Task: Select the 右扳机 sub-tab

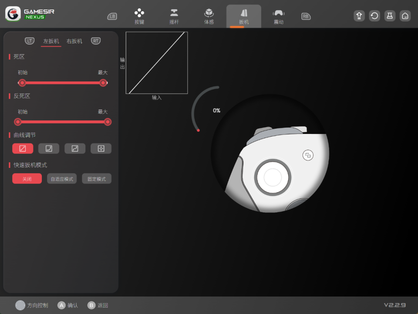Action: point(74,41)
